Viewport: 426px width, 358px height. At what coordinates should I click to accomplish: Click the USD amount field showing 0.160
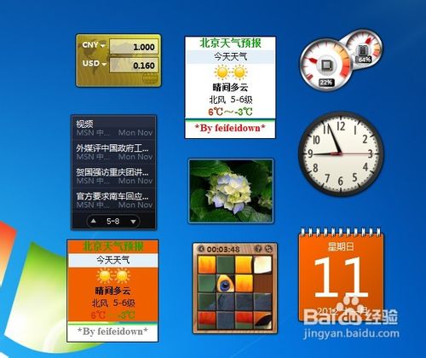click(134, 65)
